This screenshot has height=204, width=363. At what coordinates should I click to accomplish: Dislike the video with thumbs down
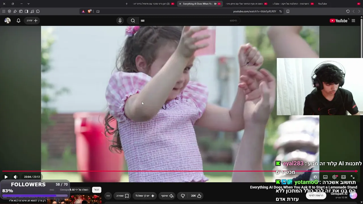[183, 196]
